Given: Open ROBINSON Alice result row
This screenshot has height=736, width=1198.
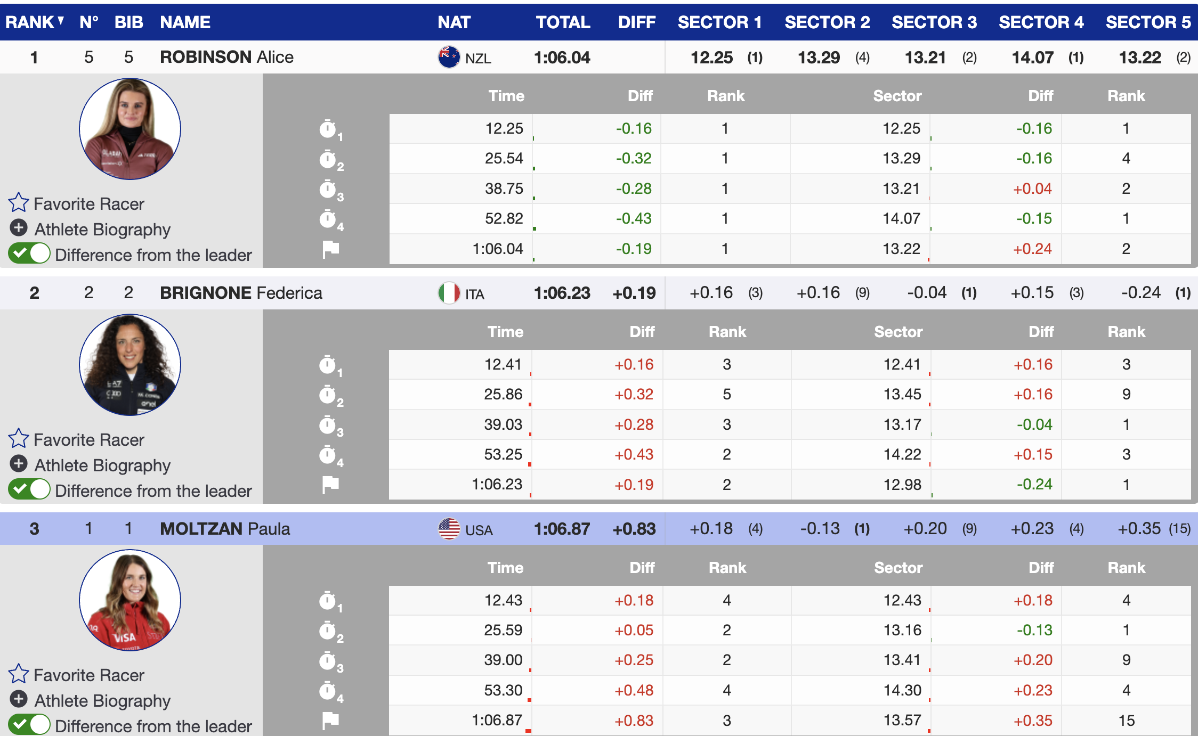Looking at the screenshot, I should click(x=599, y=57).
